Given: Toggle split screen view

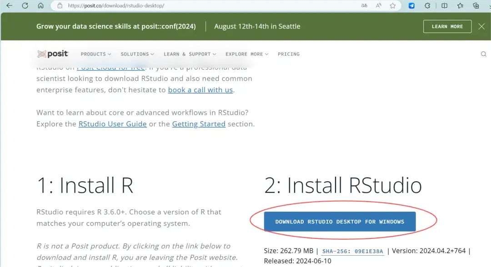Looking at the screenshot, I should tap(444, 6).
